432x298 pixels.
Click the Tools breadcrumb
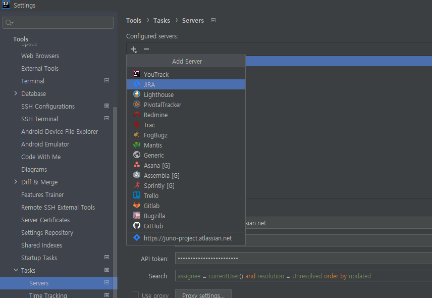coord(134,20)
